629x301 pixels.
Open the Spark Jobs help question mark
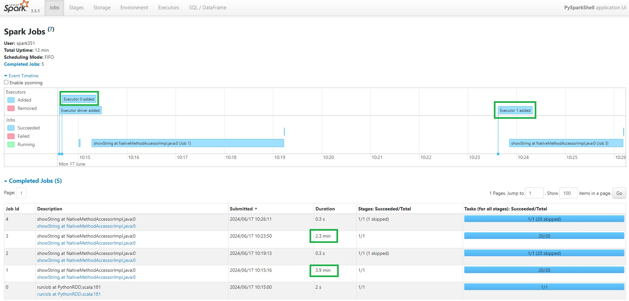pos(51,29)
